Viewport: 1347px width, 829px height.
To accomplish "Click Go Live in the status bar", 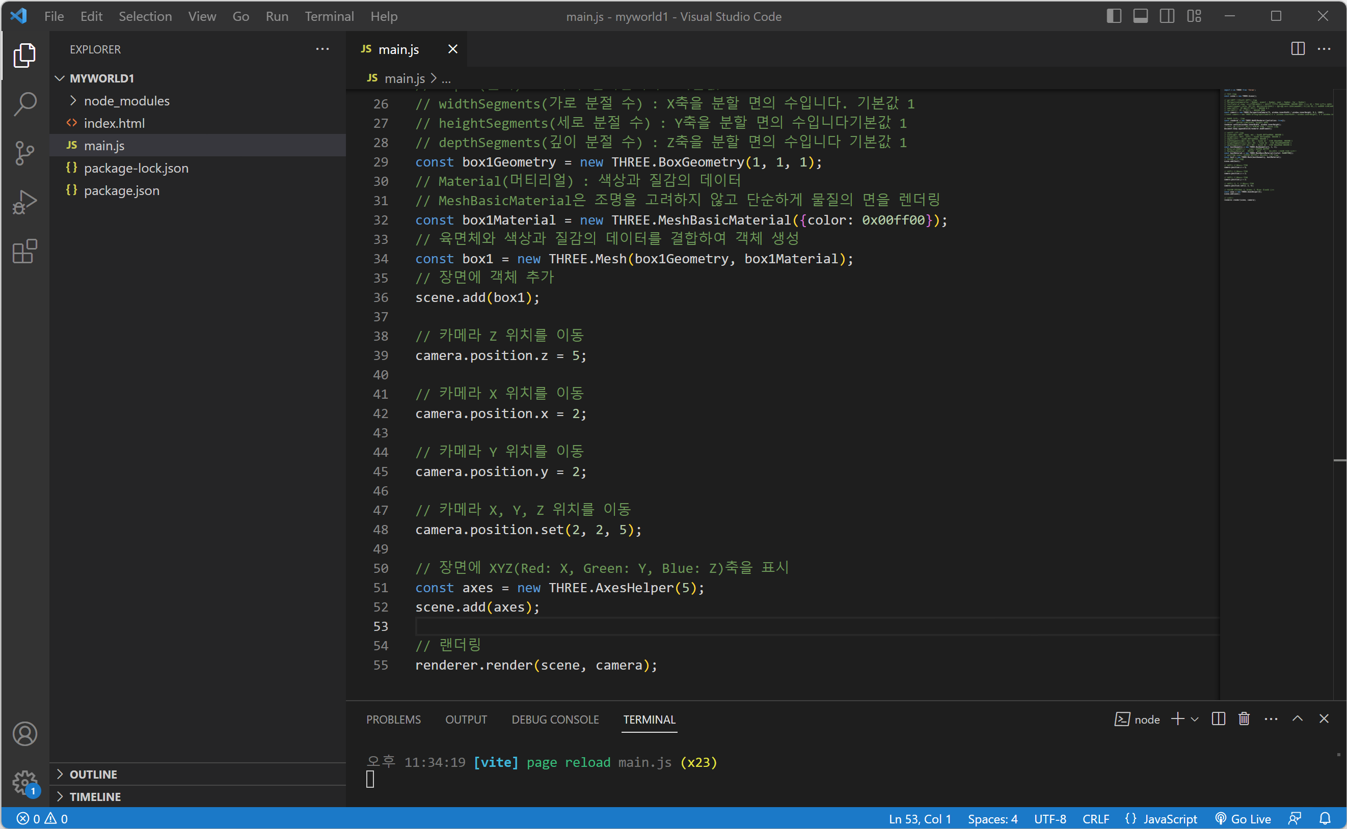I will pyautogui.click(x=1244, y=819).
